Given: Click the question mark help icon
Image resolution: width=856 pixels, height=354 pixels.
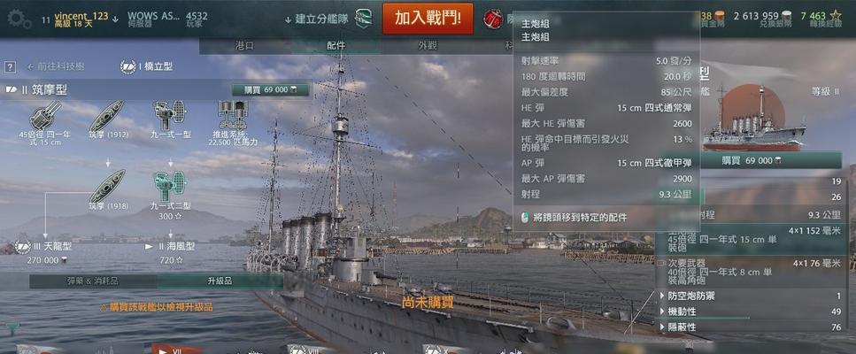Looking at the screenshot, I should 10,67.
